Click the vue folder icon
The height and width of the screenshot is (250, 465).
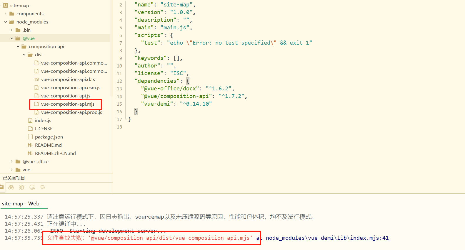tap(18, 170)
